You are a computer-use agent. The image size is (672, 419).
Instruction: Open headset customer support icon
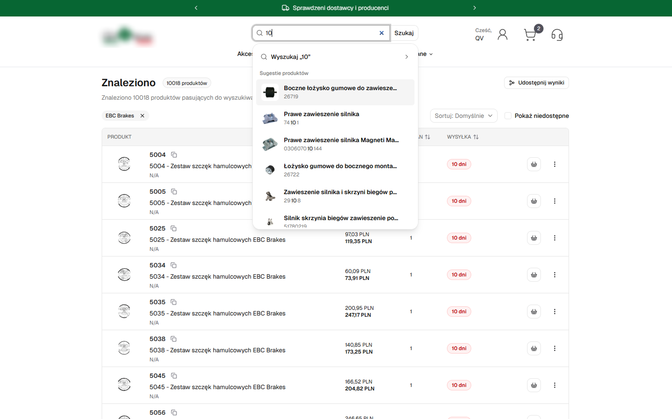click(x=557, y=35)
